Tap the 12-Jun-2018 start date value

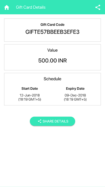[30, 95]
